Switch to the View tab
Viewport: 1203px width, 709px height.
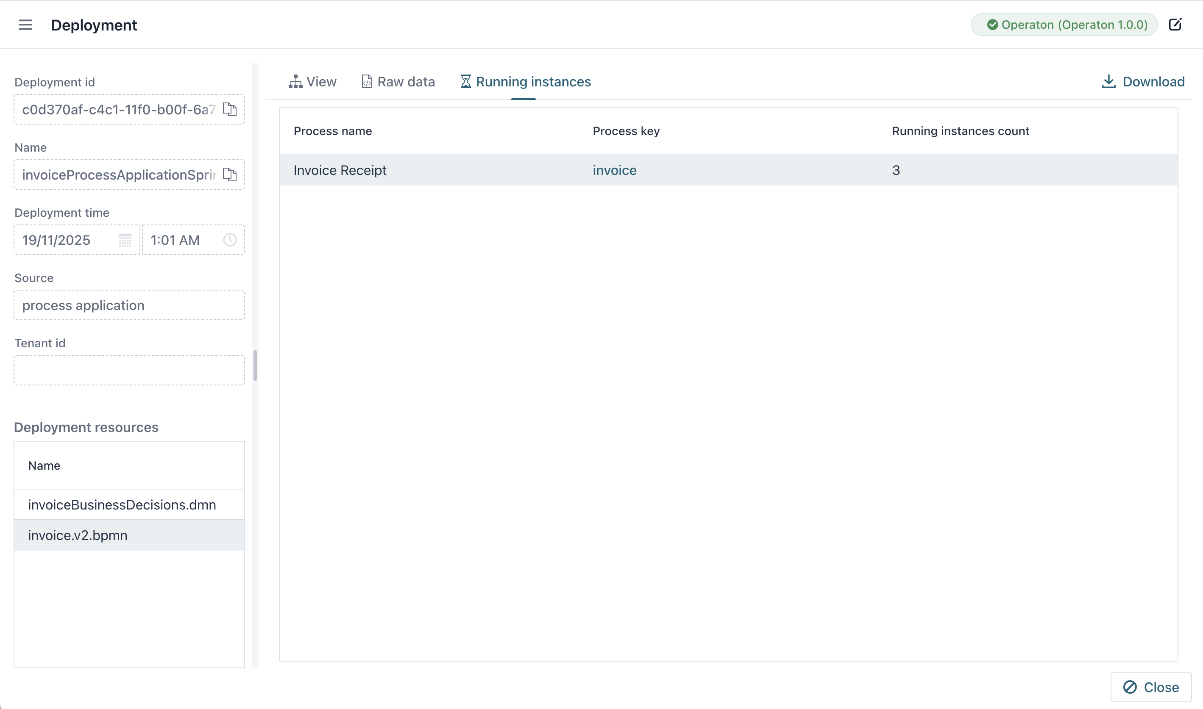point(313,81)
